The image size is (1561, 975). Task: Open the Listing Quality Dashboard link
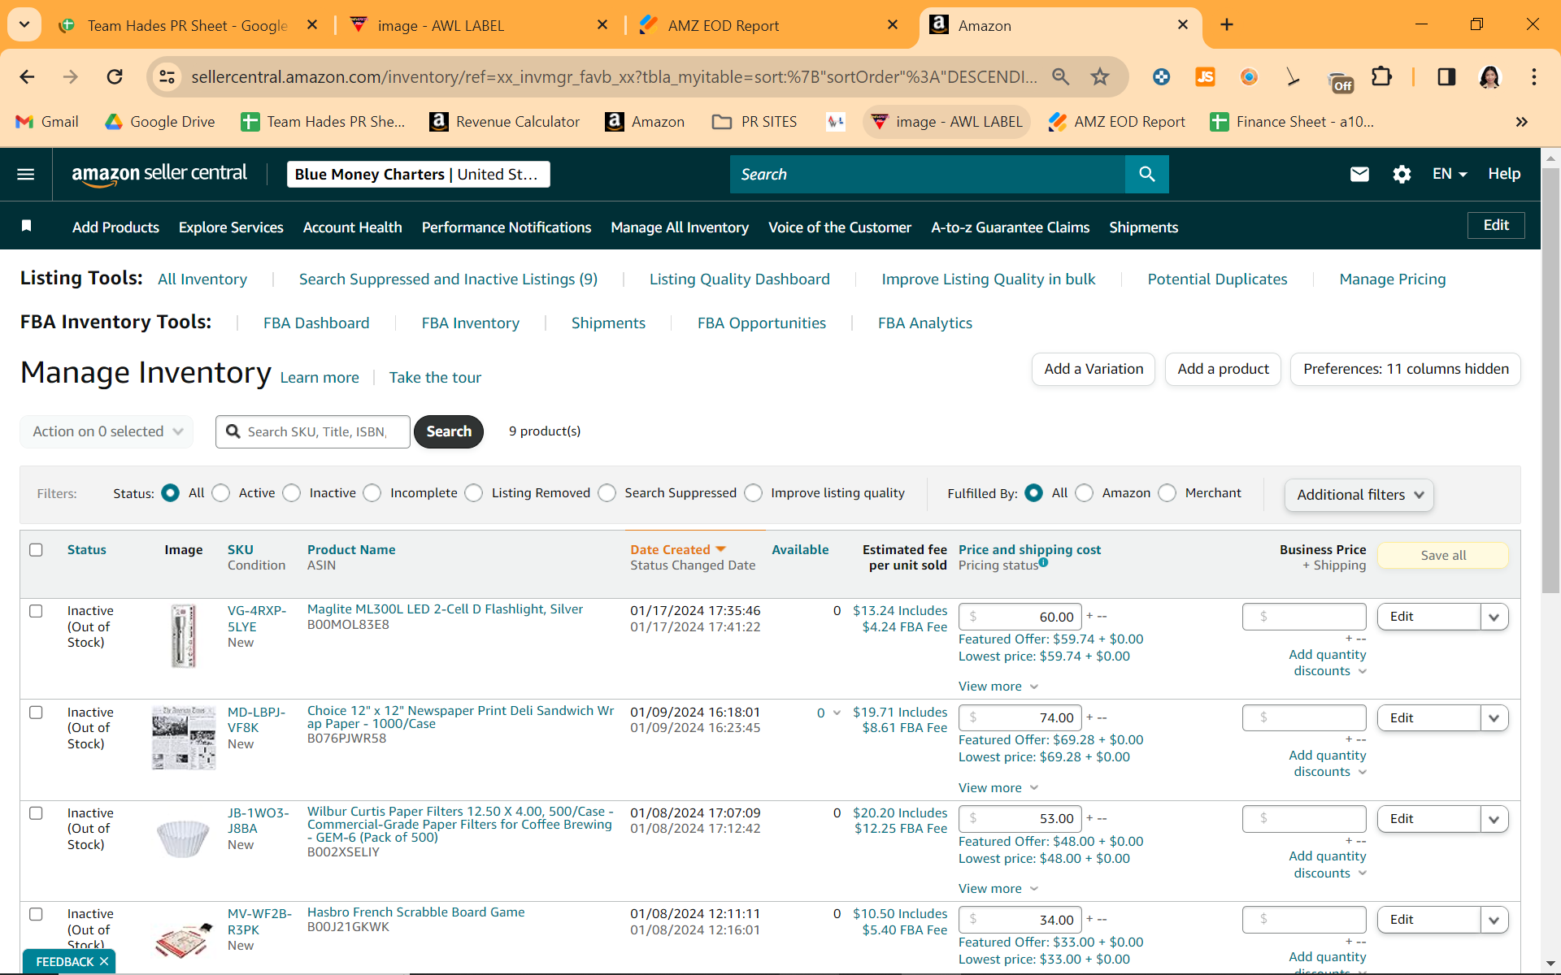(740, 279)
